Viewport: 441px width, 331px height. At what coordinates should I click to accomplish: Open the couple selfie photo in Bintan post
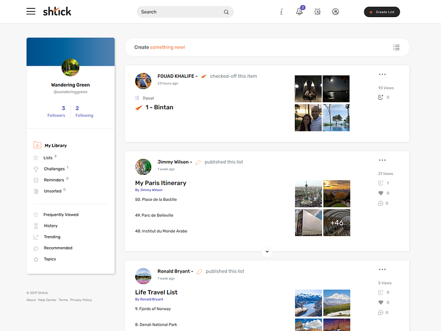tap(308, 118)
